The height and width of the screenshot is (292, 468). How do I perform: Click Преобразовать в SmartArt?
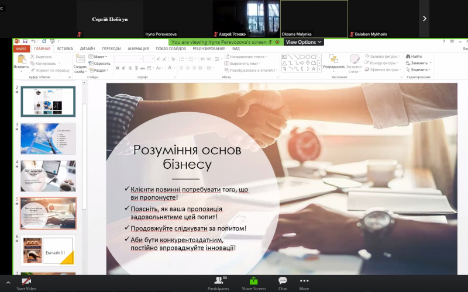pos(251,70)
